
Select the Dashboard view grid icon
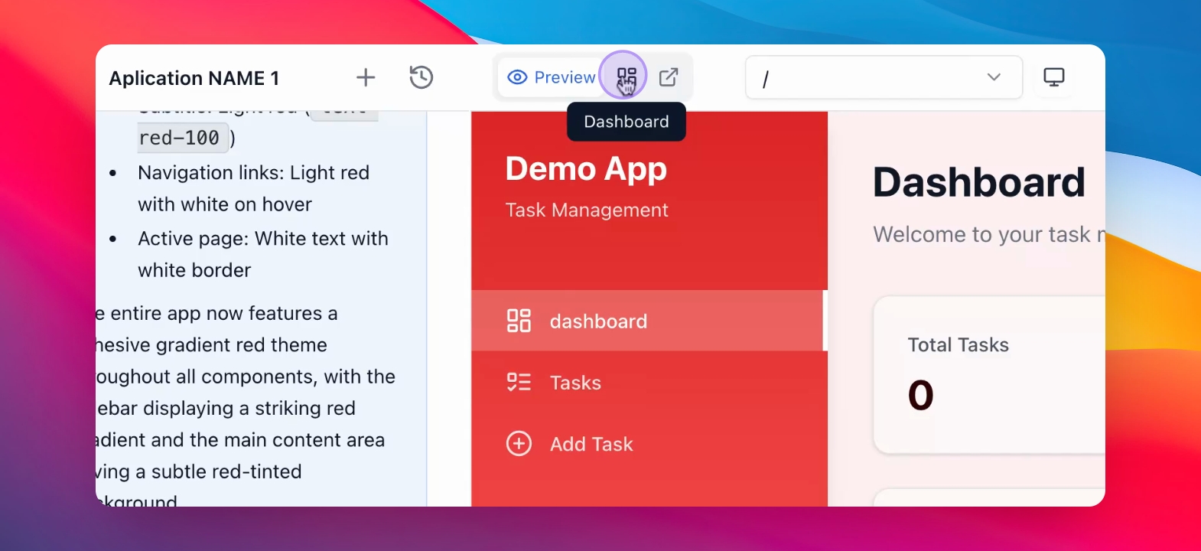click(627, 77)
